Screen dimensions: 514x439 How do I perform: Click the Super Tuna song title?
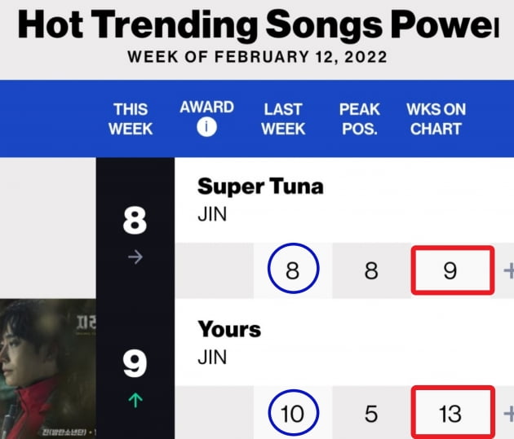click(x=260, y=187)
